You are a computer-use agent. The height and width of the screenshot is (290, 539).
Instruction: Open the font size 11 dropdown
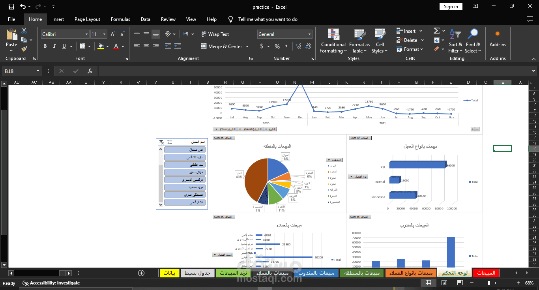pos(104,34)
